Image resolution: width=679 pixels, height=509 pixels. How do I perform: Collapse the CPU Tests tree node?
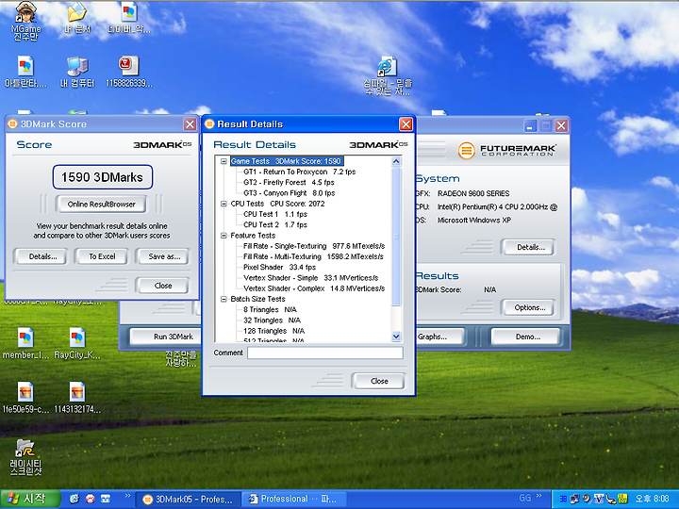point(224,204)
